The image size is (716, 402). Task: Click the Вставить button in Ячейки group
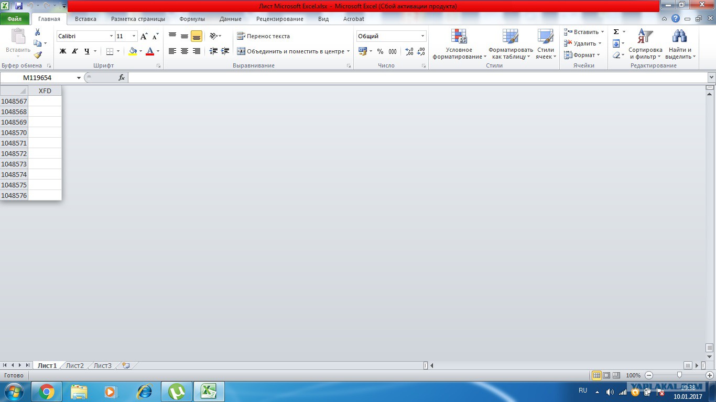click(584, 32)
